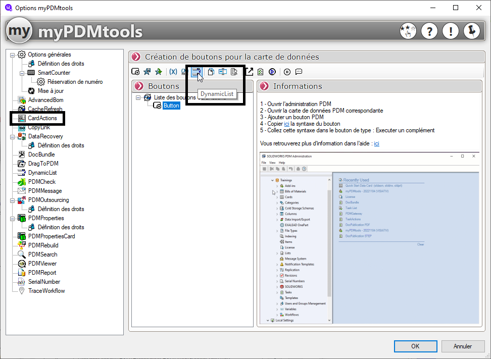Click the Annuler button
Screen dimensions: 491x359
coord(463,346)
